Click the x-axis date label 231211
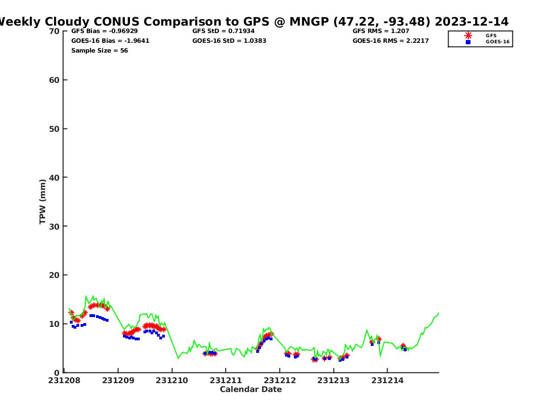559x419 pixels. tap(226, 380)
